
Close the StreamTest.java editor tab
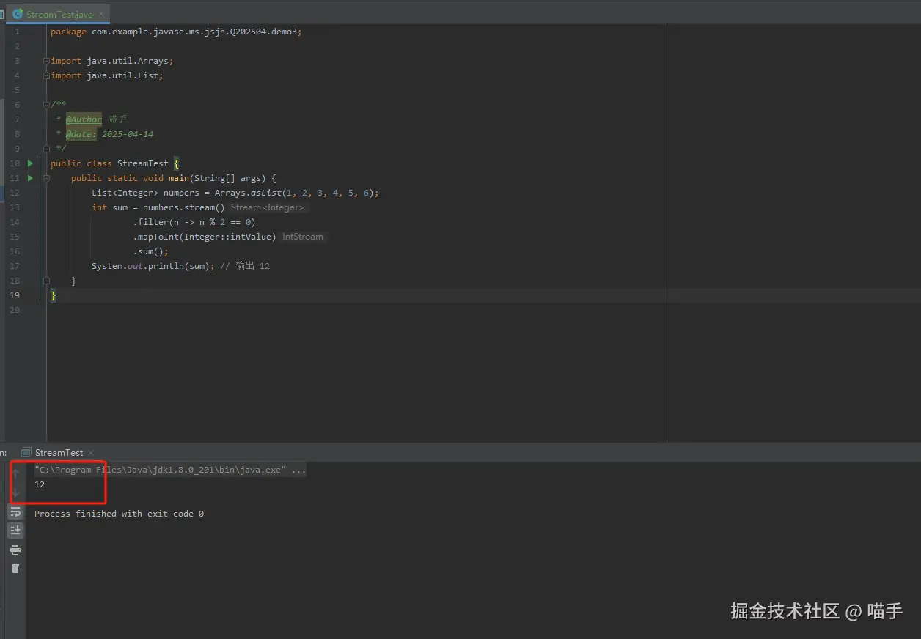pyautogui.click(x=101, y=14)
